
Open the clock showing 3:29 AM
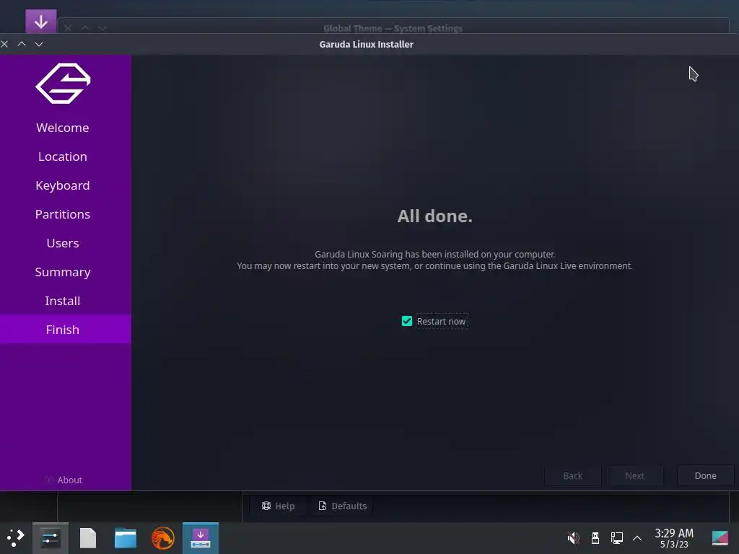point(674,538)
